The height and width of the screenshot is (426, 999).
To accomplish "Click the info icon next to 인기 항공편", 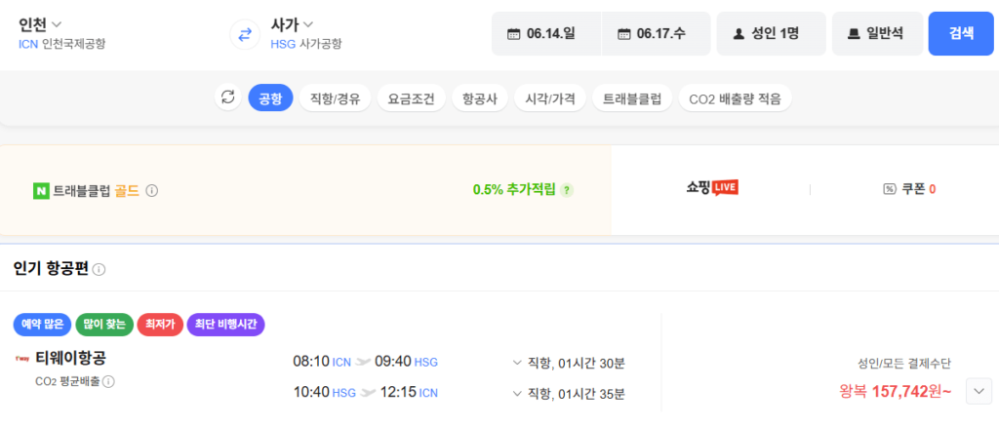I will pyautogui.click(x=100, y=269).
